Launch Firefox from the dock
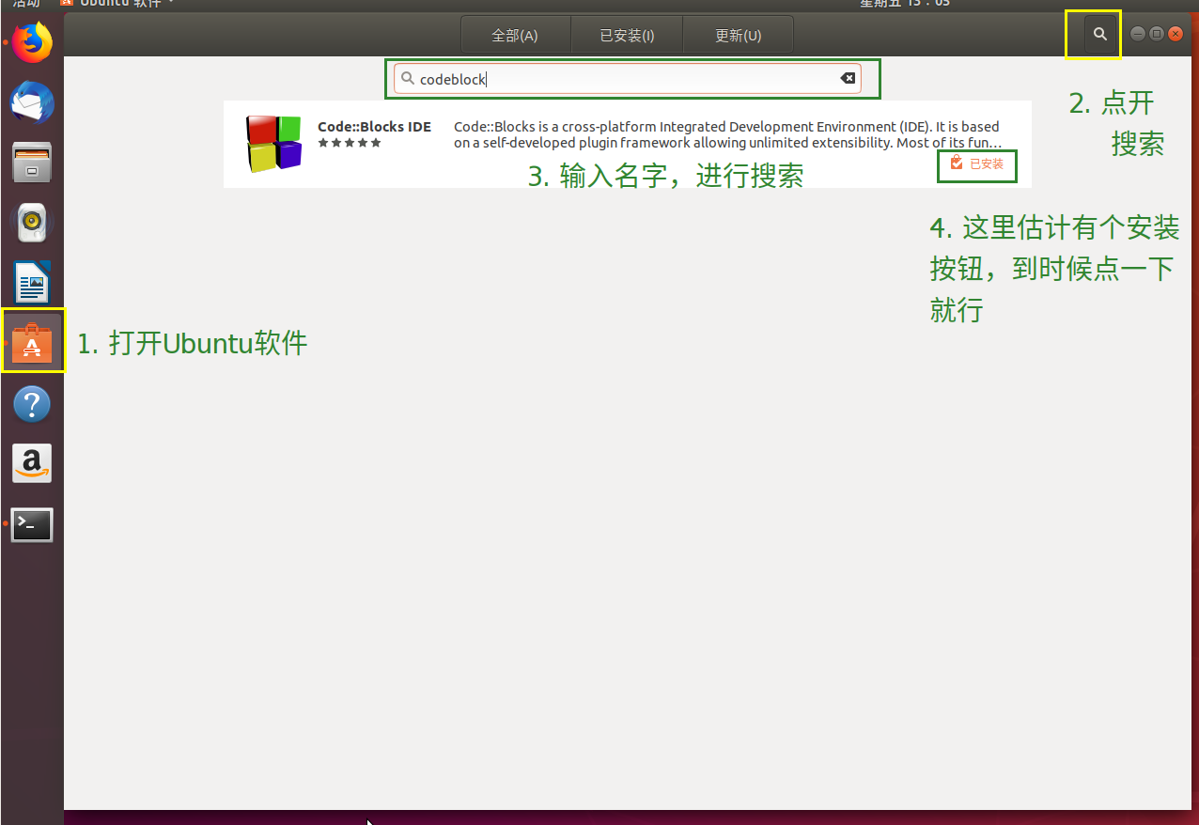1199x825 pixels. click(x=32, y=42)
